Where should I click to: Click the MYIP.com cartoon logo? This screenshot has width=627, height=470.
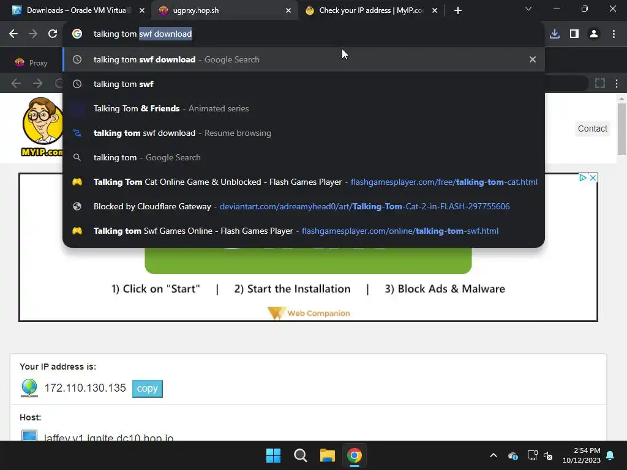click(42, 126)
